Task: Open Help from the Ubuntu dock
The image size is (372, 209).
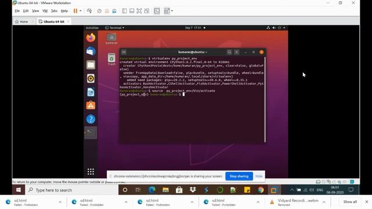Action: click(91, 119)
